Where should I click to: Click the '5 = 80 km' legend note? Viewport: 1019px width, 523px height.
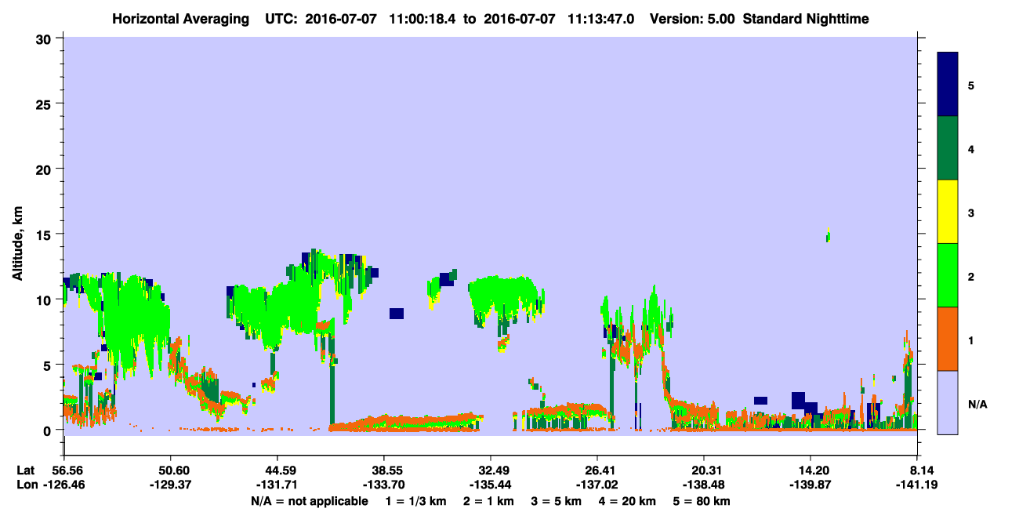pos(702,501)
